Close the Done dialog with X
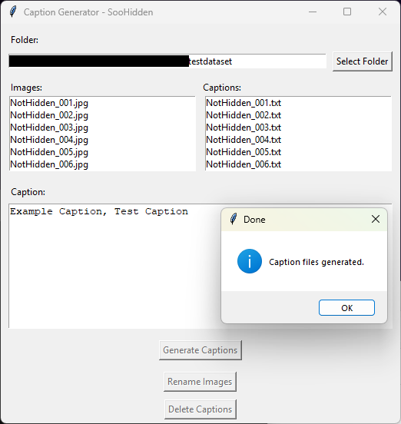 pyautogui.click(x=376, y=219)
